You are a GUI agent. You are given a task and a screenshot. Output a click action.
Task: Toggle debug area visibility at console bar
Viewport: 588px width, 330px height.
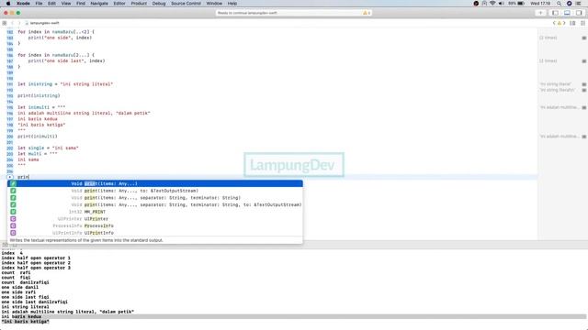[x=5, y=245]
